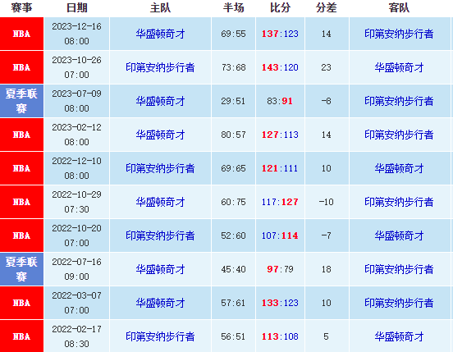Click the date 2023-10-26 07:00
This screenshot has height=352, width=453.
click(76, 67)
